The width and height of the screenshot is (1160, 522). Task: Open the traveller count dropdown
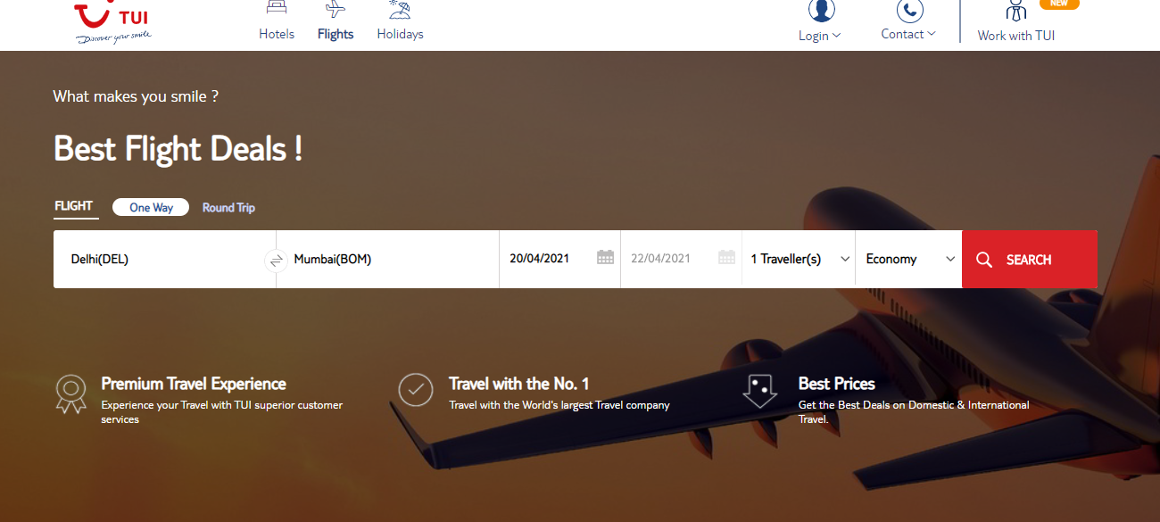[797, 259]
